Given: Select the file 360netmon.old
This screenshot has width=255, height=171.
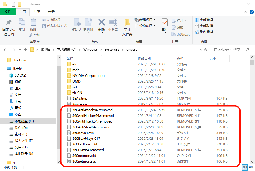Looking at the screenshot, I should (x=84, y=155).
